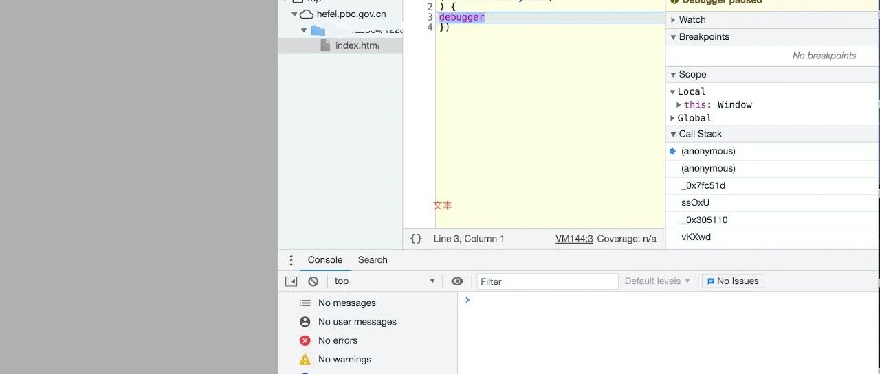The width and height of the screenshot is (880, 374).
Task: Expand the Global scope
Action: pos(673,119)
